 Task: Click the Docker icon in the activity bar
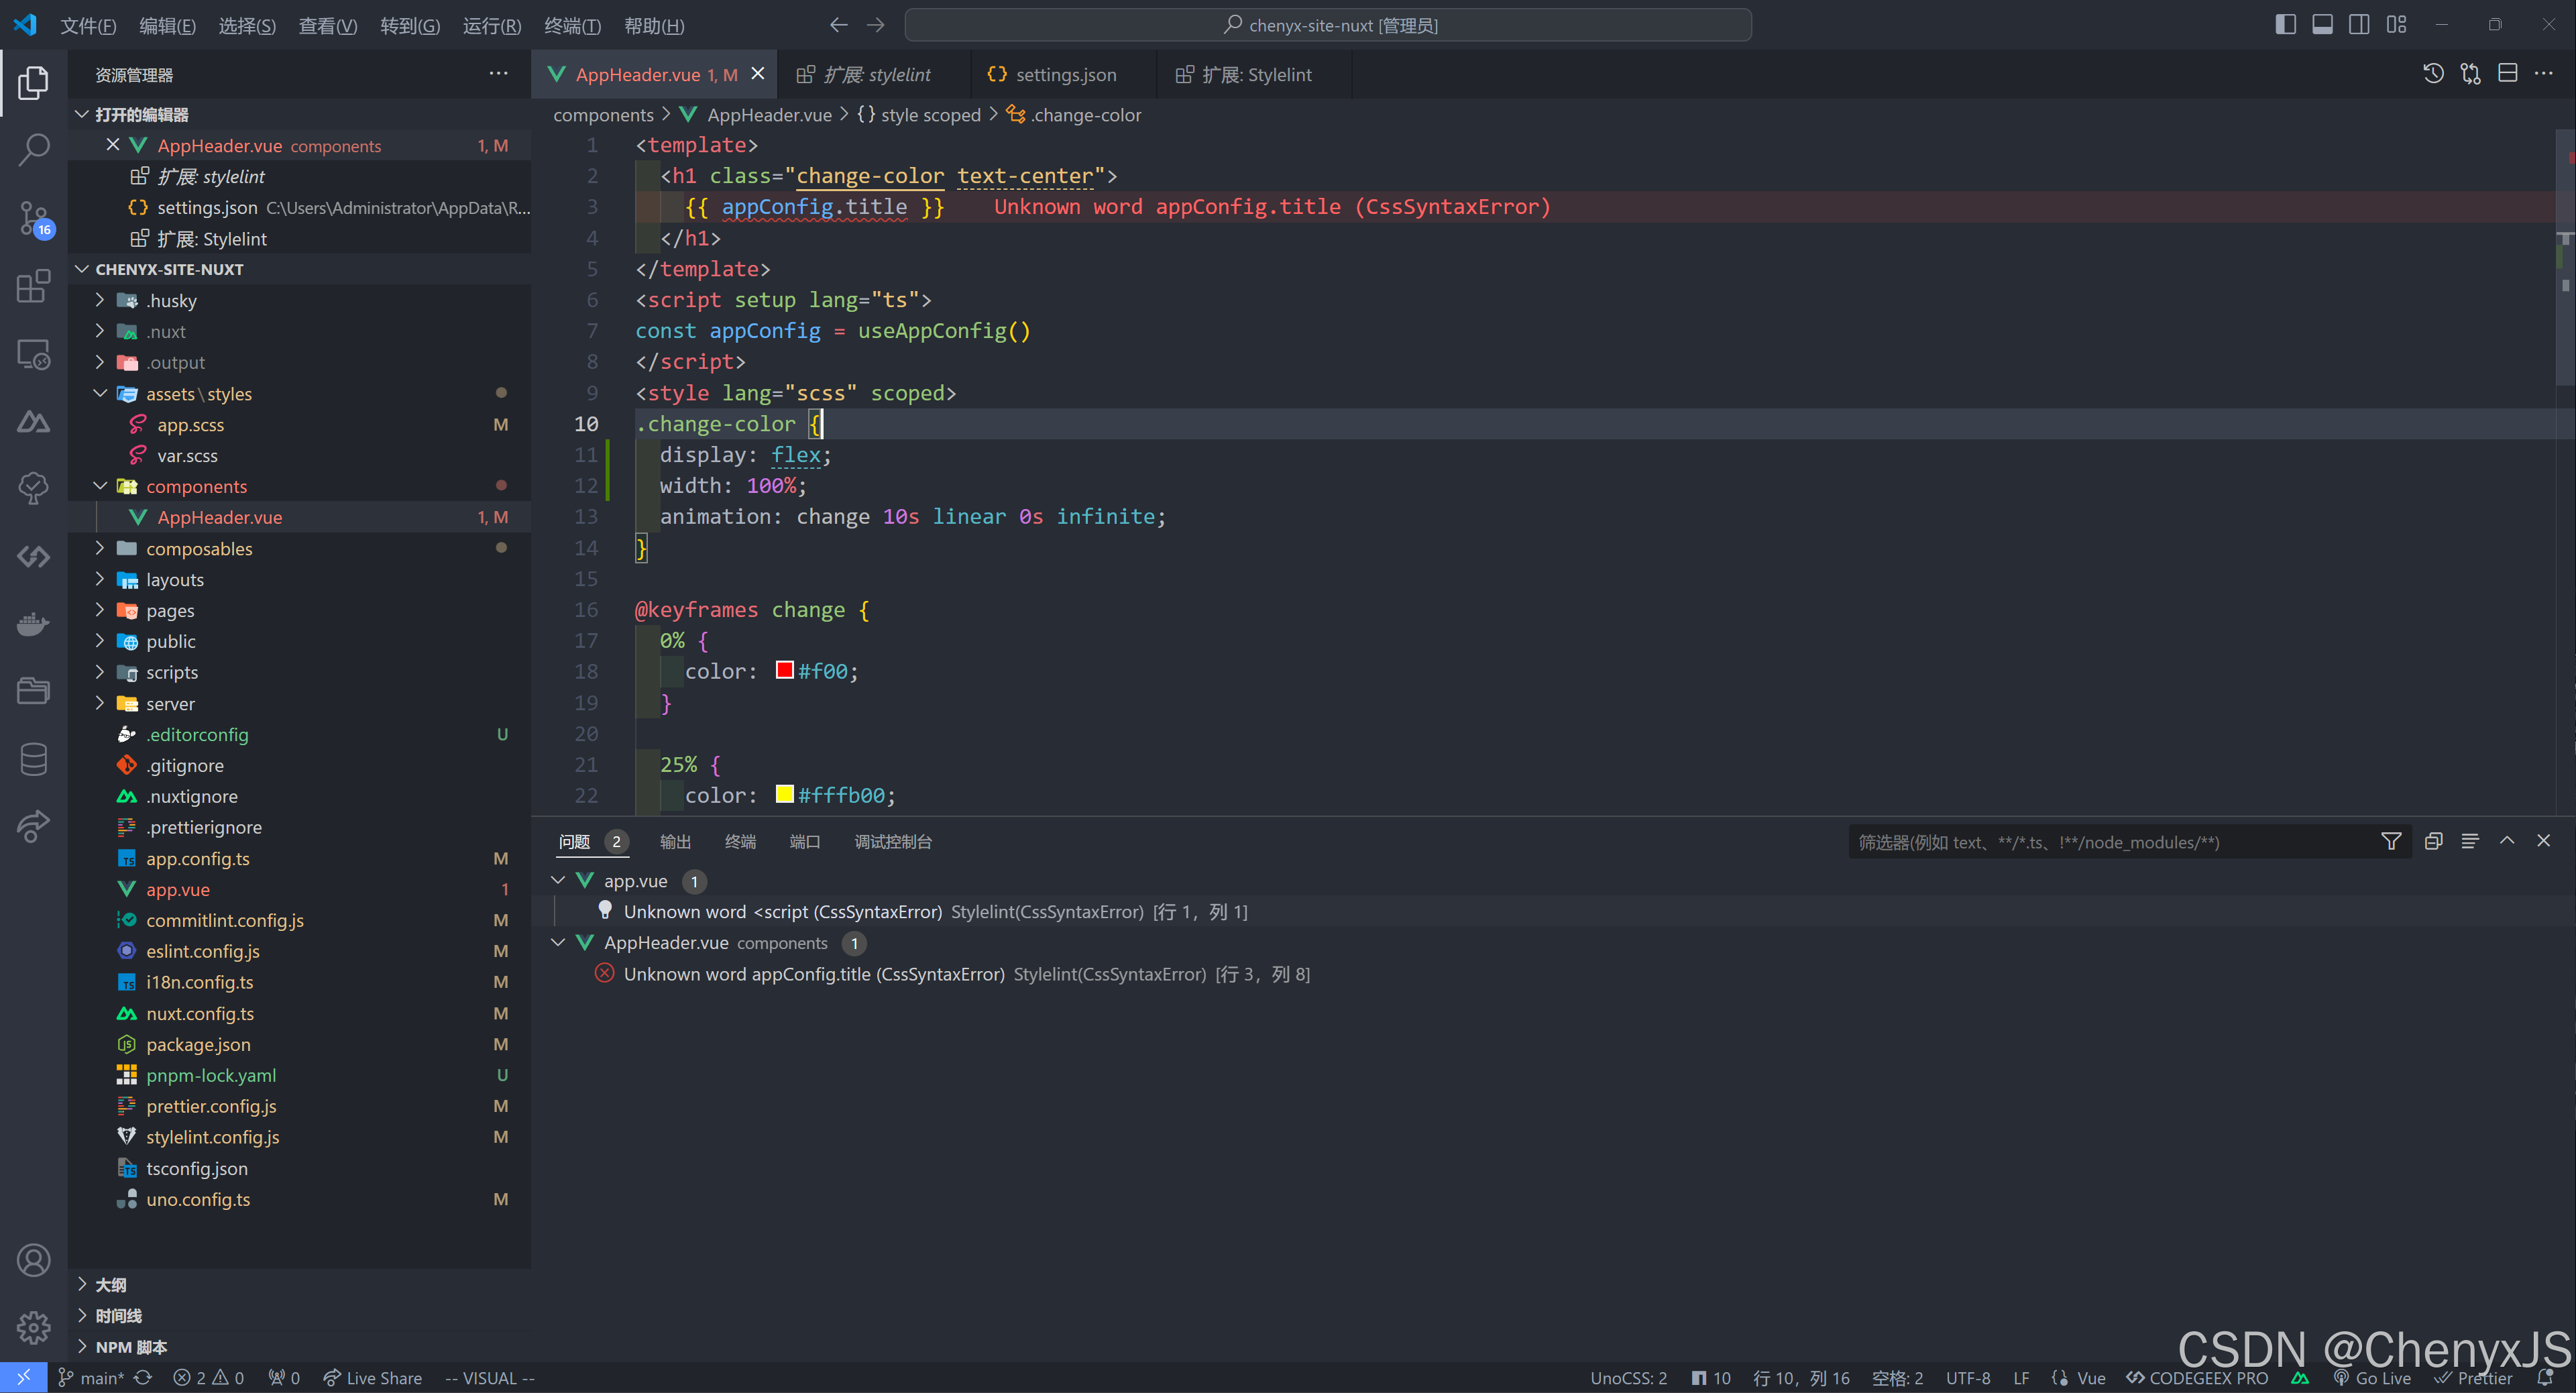pos(33,624)
